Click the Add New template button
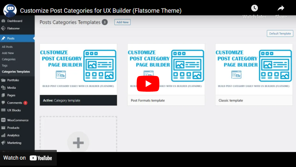296x167 pixels. click(x=122, y=22)
